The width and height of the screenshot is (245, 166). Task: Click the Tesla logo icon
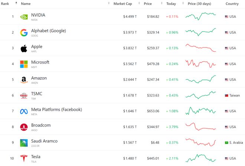24,159
